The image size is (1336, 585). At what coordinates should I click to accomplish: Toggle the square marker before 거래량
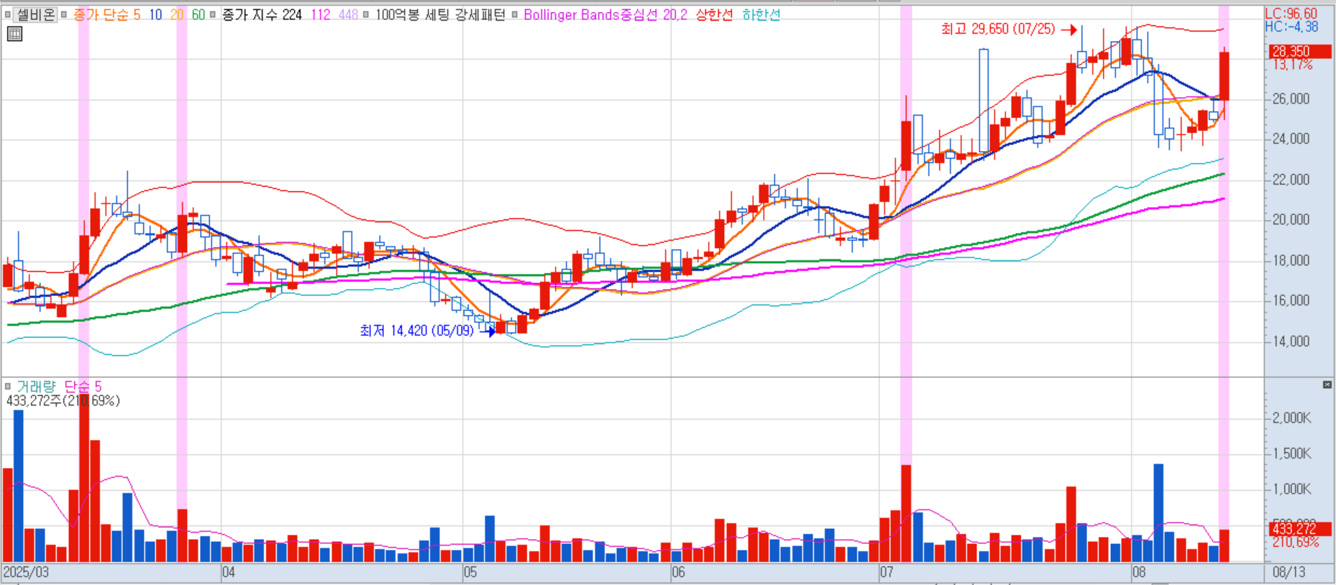tap(8, 387)
